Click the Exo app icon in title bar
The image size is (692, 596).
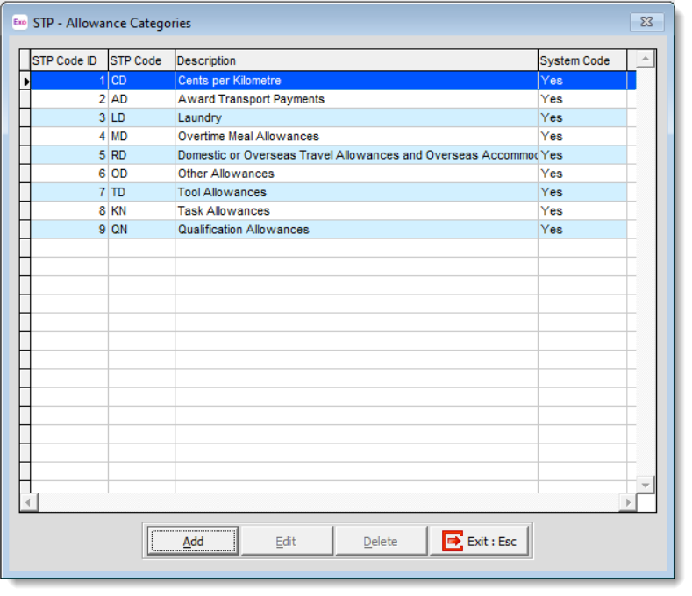(x=18, y=23)
